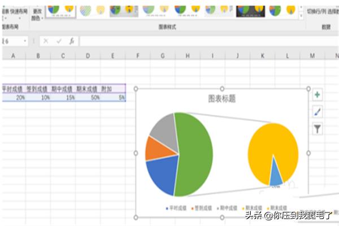Click the Chart Filters funnel icon
The width and height of the screenshot is (339, 226).
(317, 129)
